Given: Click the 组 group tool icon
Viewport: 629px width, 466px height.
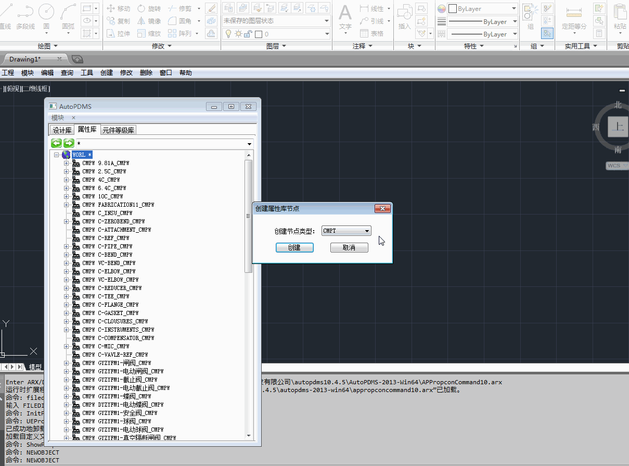Looking at the screenshot, I should (530, 16).
